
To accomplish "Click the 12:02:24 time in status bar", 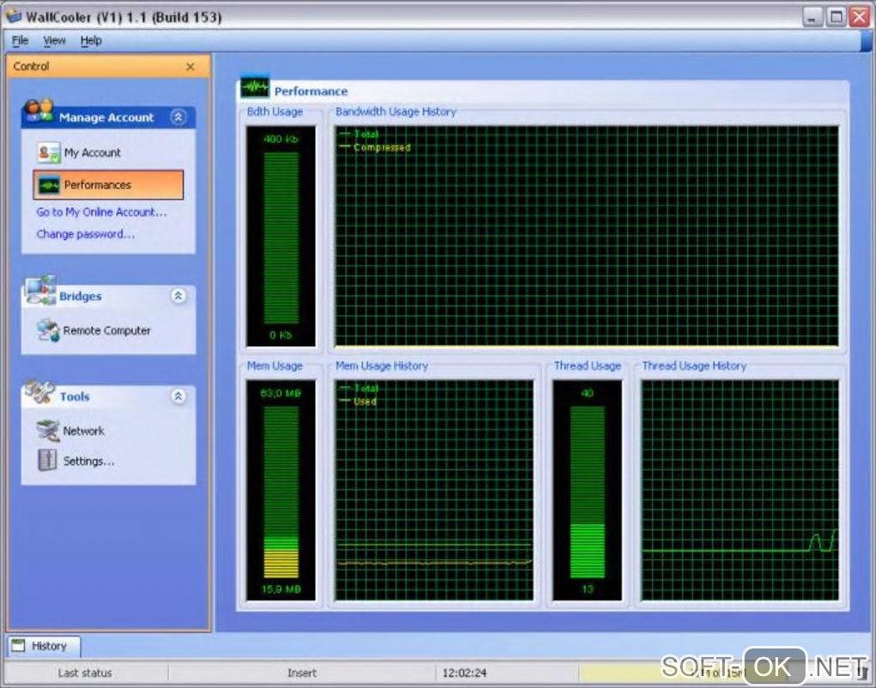I will click(x=465, y=673).
